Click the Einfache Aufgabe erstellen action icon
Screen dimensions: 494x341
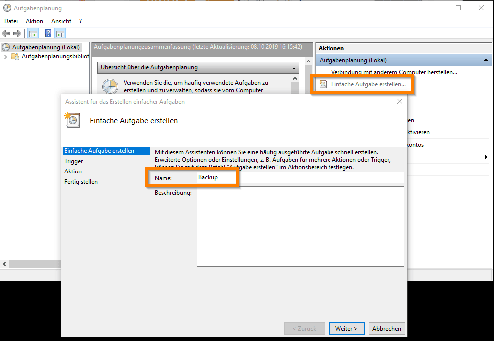[x=323, y=84]
